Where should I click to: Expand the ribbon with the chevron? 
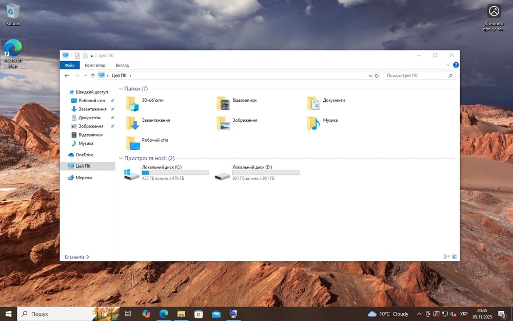tap(448, 65)
